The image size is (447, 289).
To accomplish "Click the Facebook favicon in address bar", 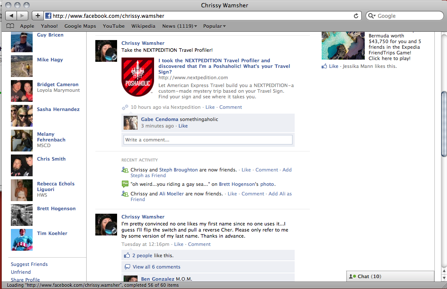I will [x=48, y=16].
